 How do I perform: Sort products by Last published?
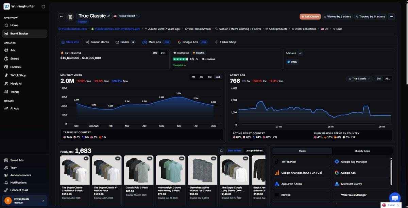tap(254, 151)
